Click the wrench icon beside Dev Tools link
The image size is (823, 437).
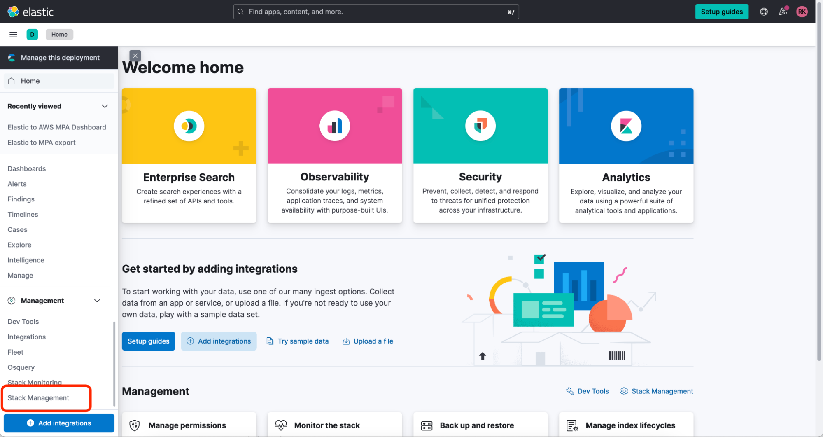point(570,391)
